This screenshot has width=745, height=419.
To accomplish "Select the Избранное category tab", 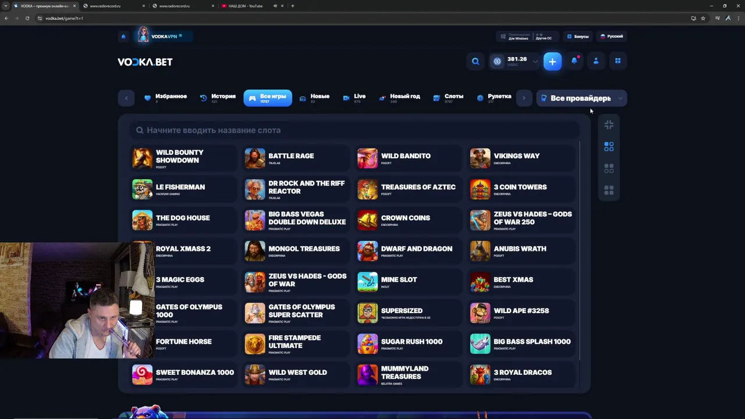I will (165, 98).
